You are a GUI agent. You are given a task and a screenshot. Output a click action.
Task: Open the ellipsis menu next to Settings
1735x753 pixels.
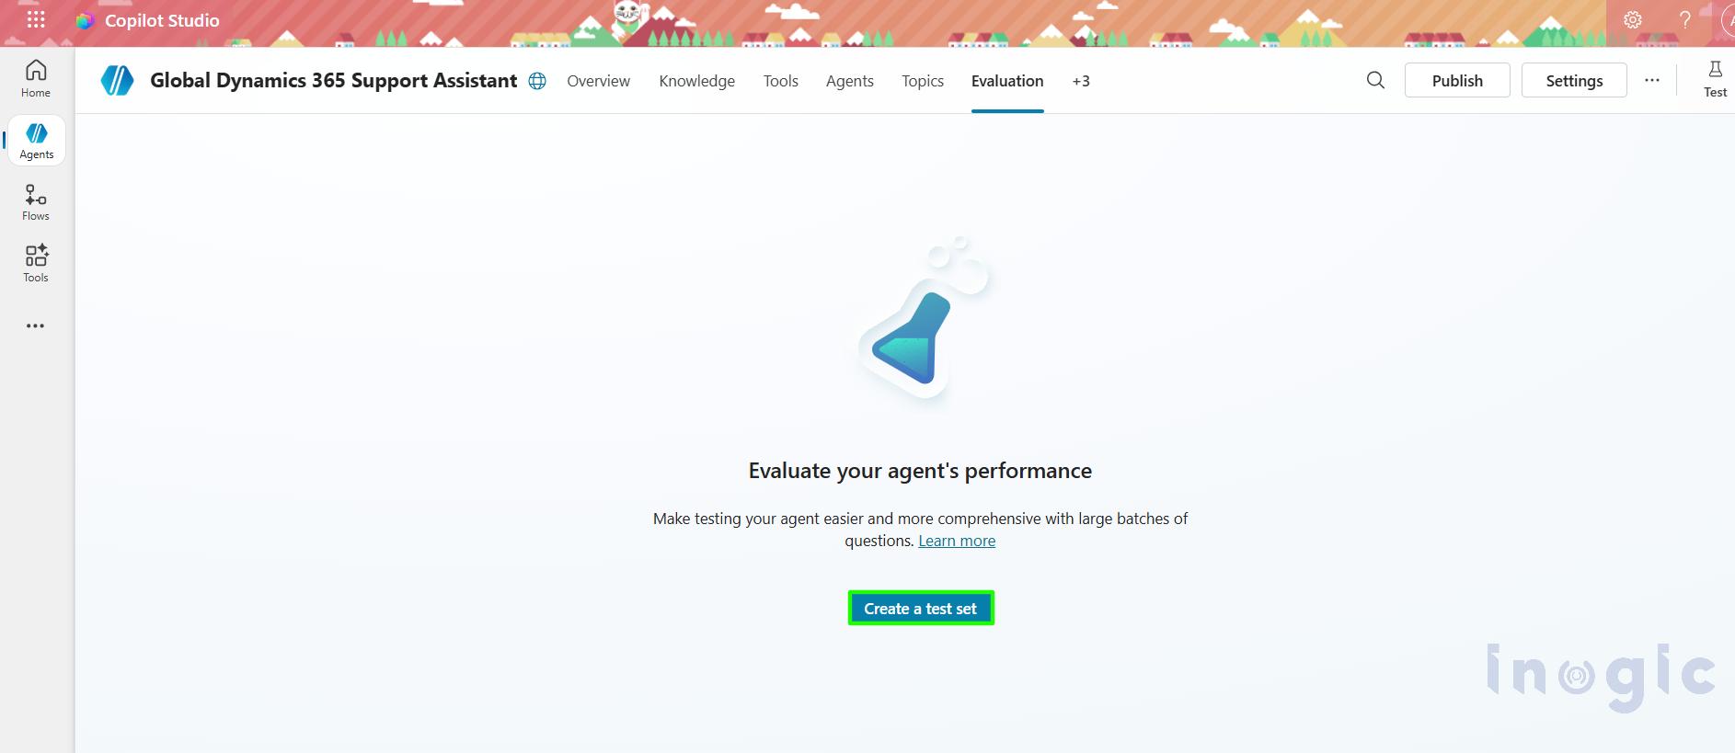pos(1652,81)
